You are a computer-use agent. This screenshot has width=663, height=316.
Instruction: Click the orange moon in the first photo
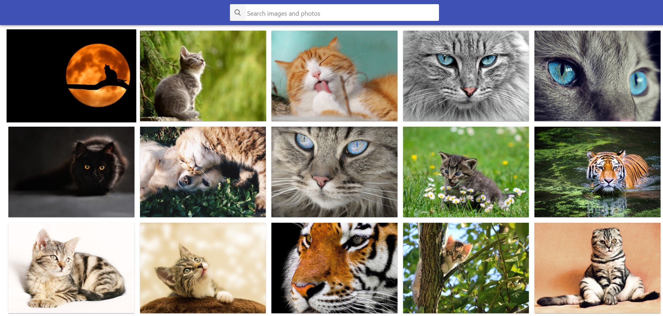[98, 75]
